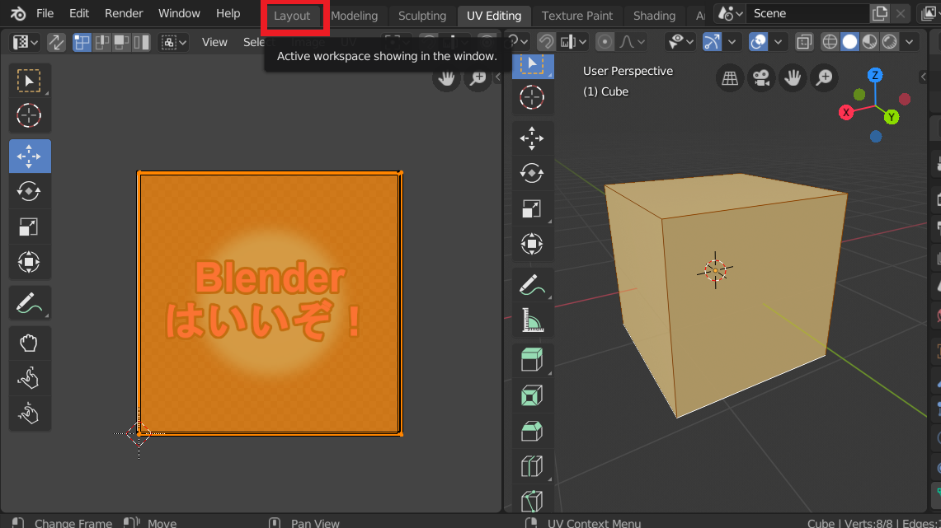
Task: Toggle viewport gizmos display
Action: [x=712, y=42]
